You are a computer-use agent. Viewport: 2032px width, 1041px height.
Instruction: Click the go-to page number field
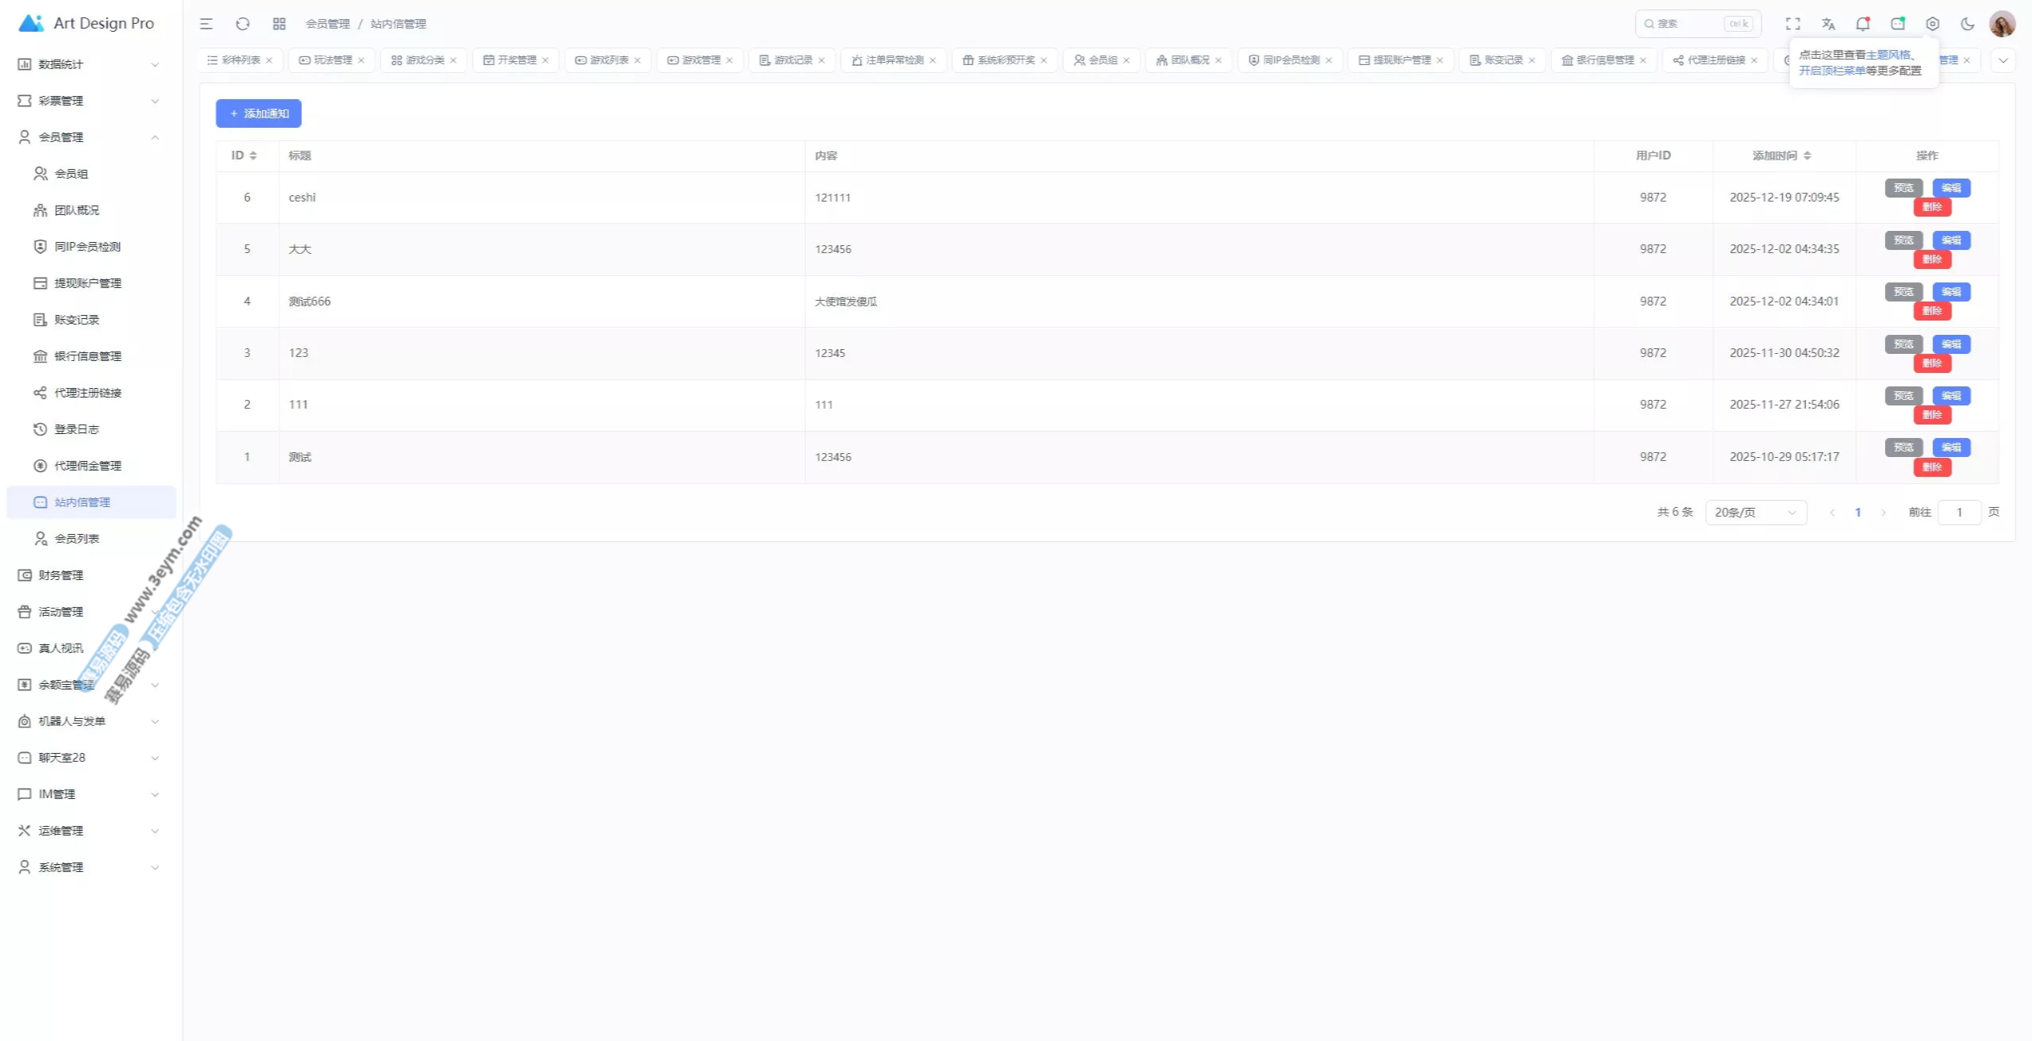coord(1958,513)
